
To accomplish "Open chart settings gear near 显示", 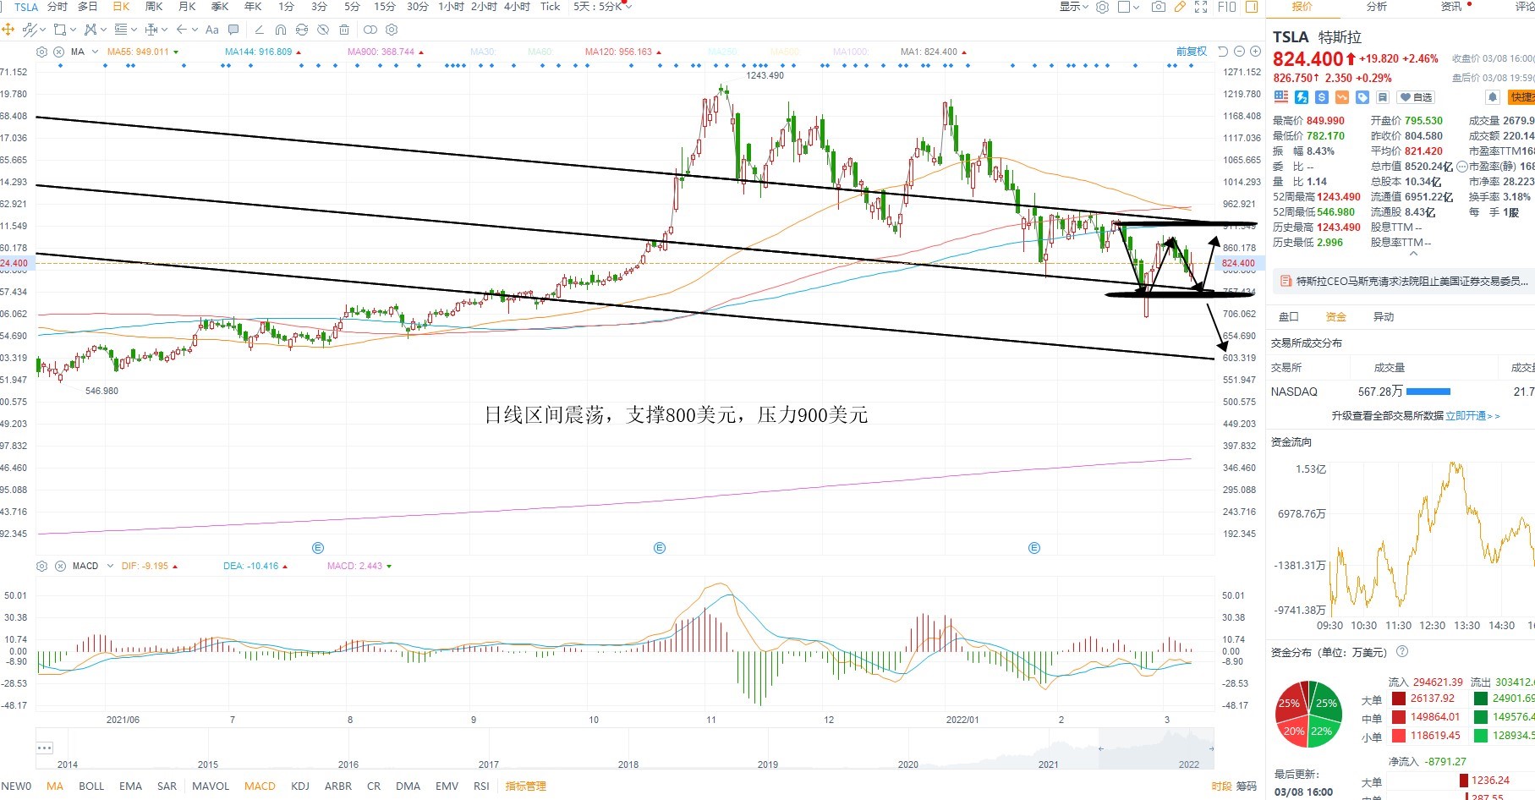I will pos(1102,7).
